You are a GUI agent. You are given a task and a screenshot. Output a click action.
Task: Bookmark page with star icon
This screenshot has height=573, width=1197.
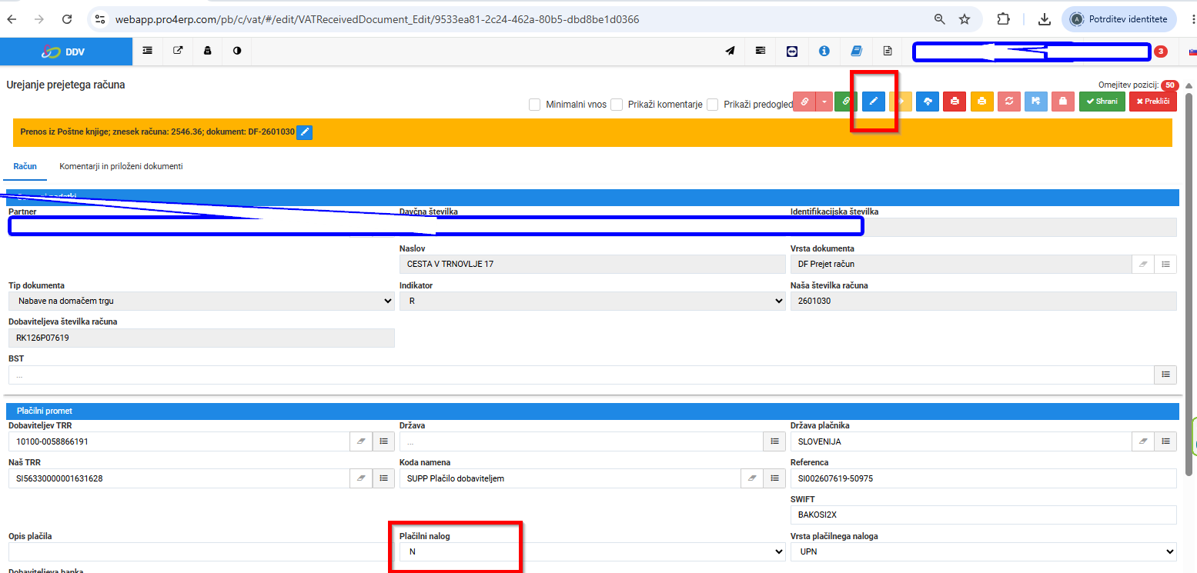coord(965,19)
